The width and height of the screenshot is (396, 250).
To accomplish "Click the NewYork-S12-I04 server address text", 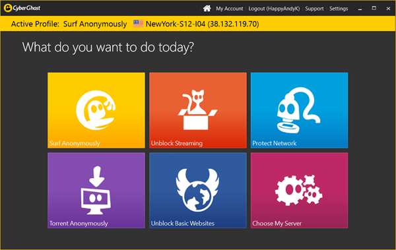I will pos(203,24).
